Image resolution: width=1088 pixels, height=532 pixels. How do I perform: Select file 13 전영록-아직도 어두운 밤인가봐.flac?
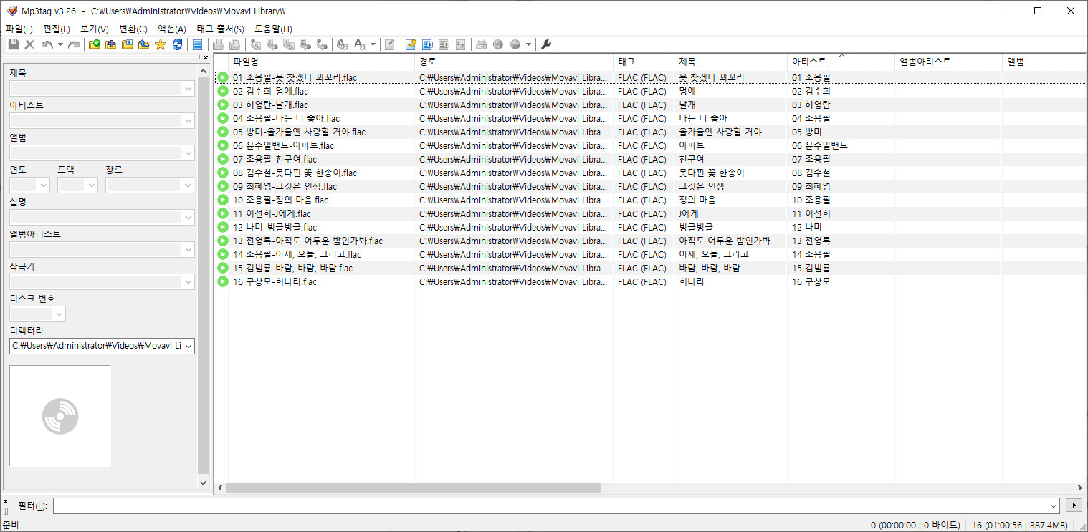tap(307, 241)
